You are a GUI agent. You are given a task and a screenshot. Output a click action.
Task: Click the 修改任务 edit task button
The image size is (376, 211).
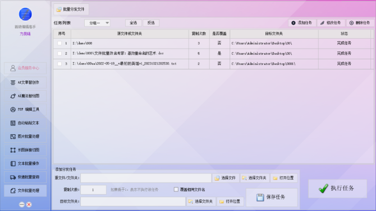(x=331, y=23)
